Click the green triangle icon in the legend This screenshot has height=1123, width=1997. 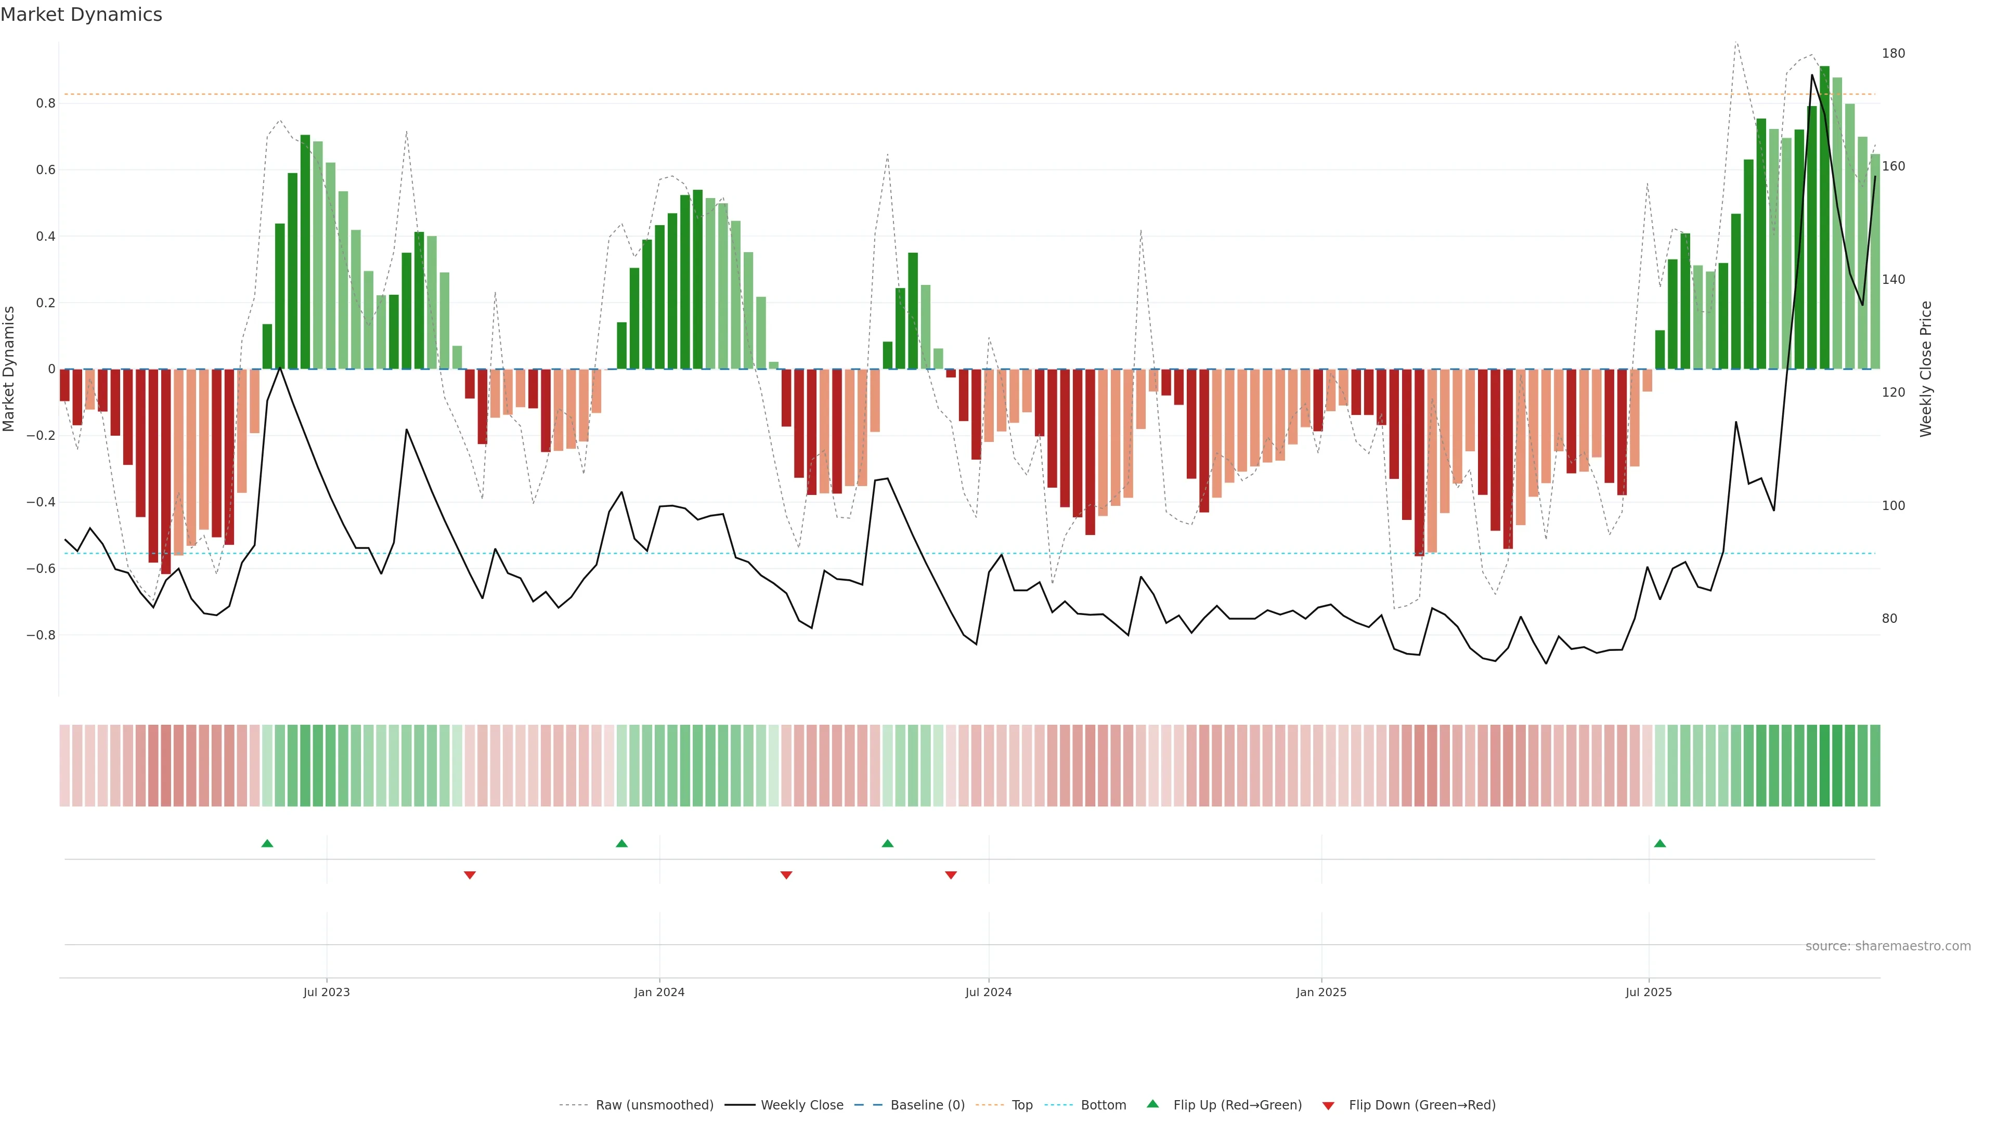[x=1153, y=1104]
